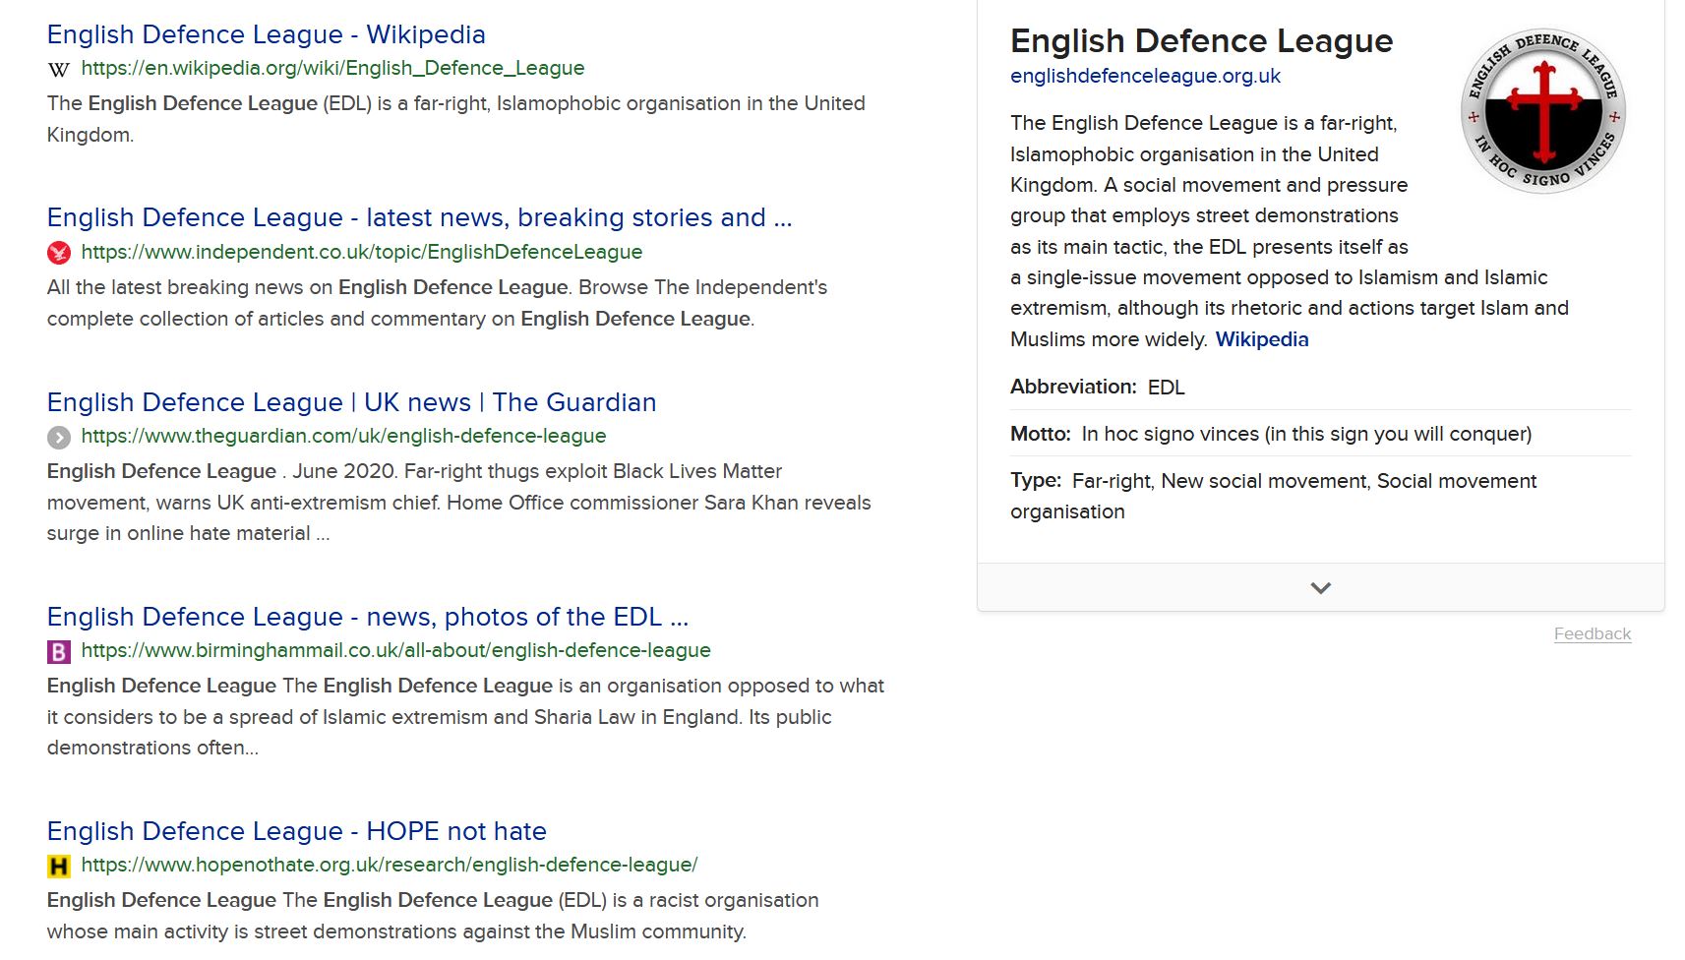Click the Wikipedia favicon icon

pos(59,69)
